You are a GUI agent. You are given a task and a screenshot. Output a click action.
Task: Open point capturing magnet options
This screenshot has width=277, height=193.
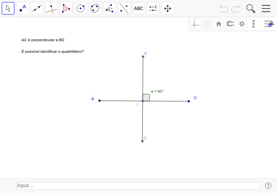(x=230, y=24)
